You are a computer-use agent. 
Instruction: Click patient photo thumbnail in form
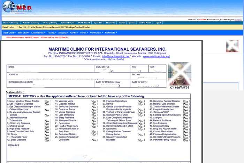click(180, 74)
